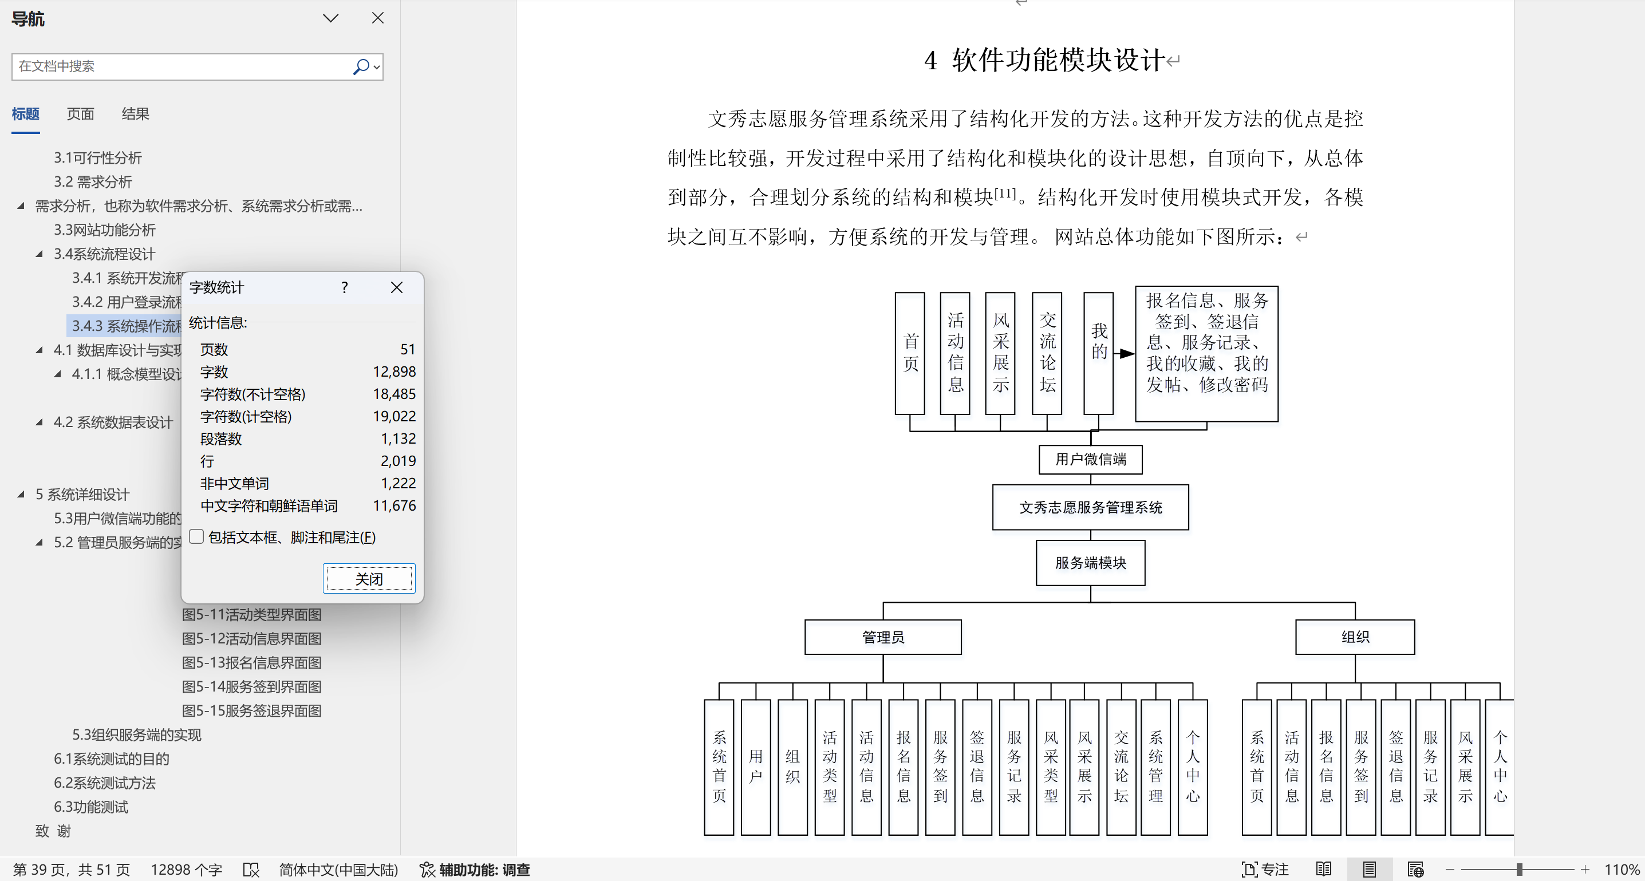Collapse the 4.1 数据库设计与实现 heading
The height and width of the screenshot is (881, 1645).
click(40, 350)
